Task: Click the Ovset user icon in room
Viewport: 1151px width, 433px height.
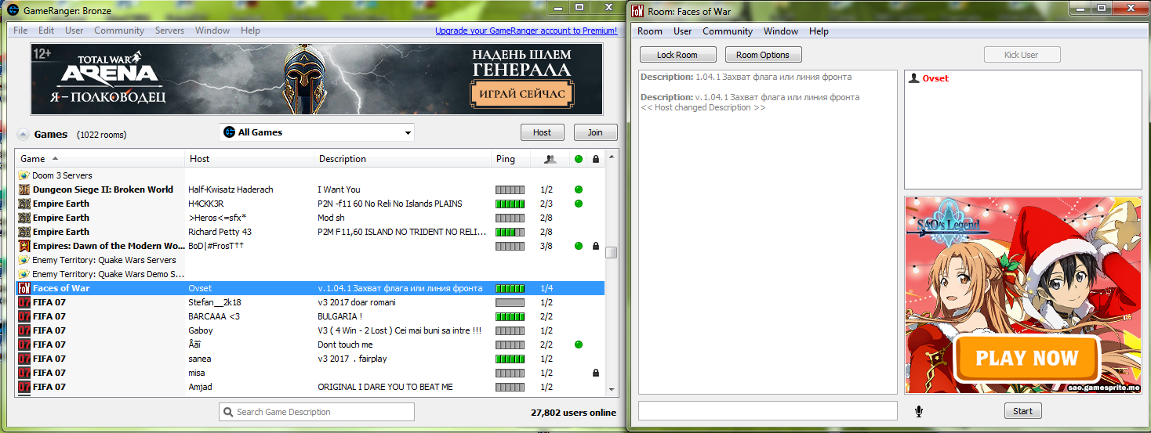Action: click(x=913, y=78)
